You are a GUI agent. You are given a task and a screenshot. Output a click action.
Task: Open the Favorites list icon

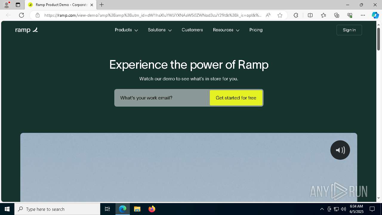(324, 15)
